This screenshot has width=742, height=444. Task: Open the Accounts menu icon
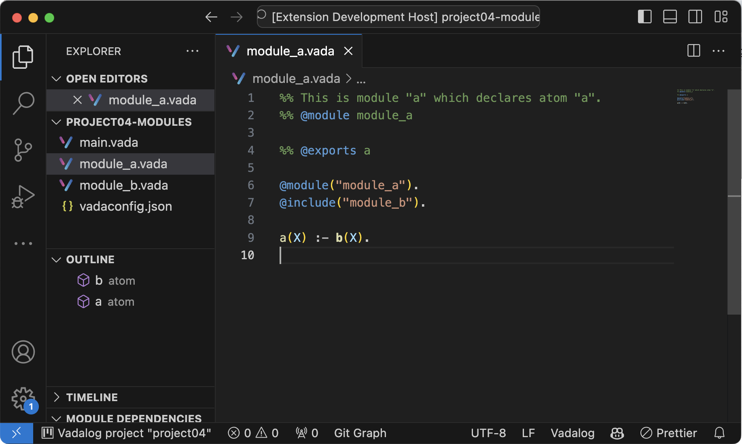pos(23,352)
